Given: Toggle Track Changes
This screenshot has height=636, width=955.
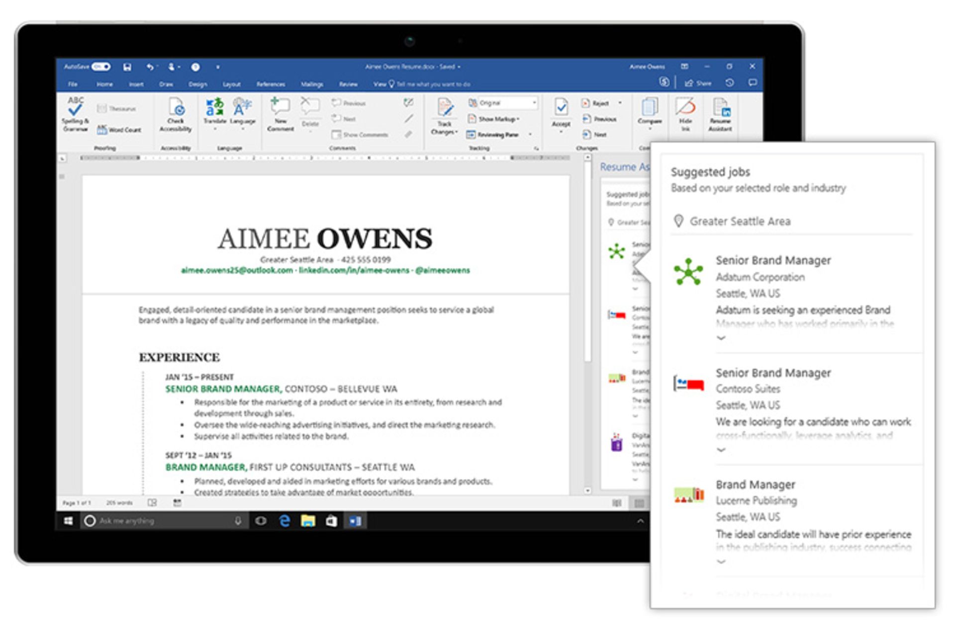Looking at the screenshot, I should (x=444, y=116).
